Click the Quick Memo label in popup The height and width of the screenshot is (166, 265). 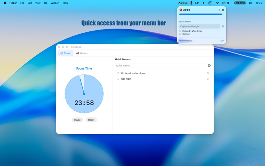[x=185, y=22]
